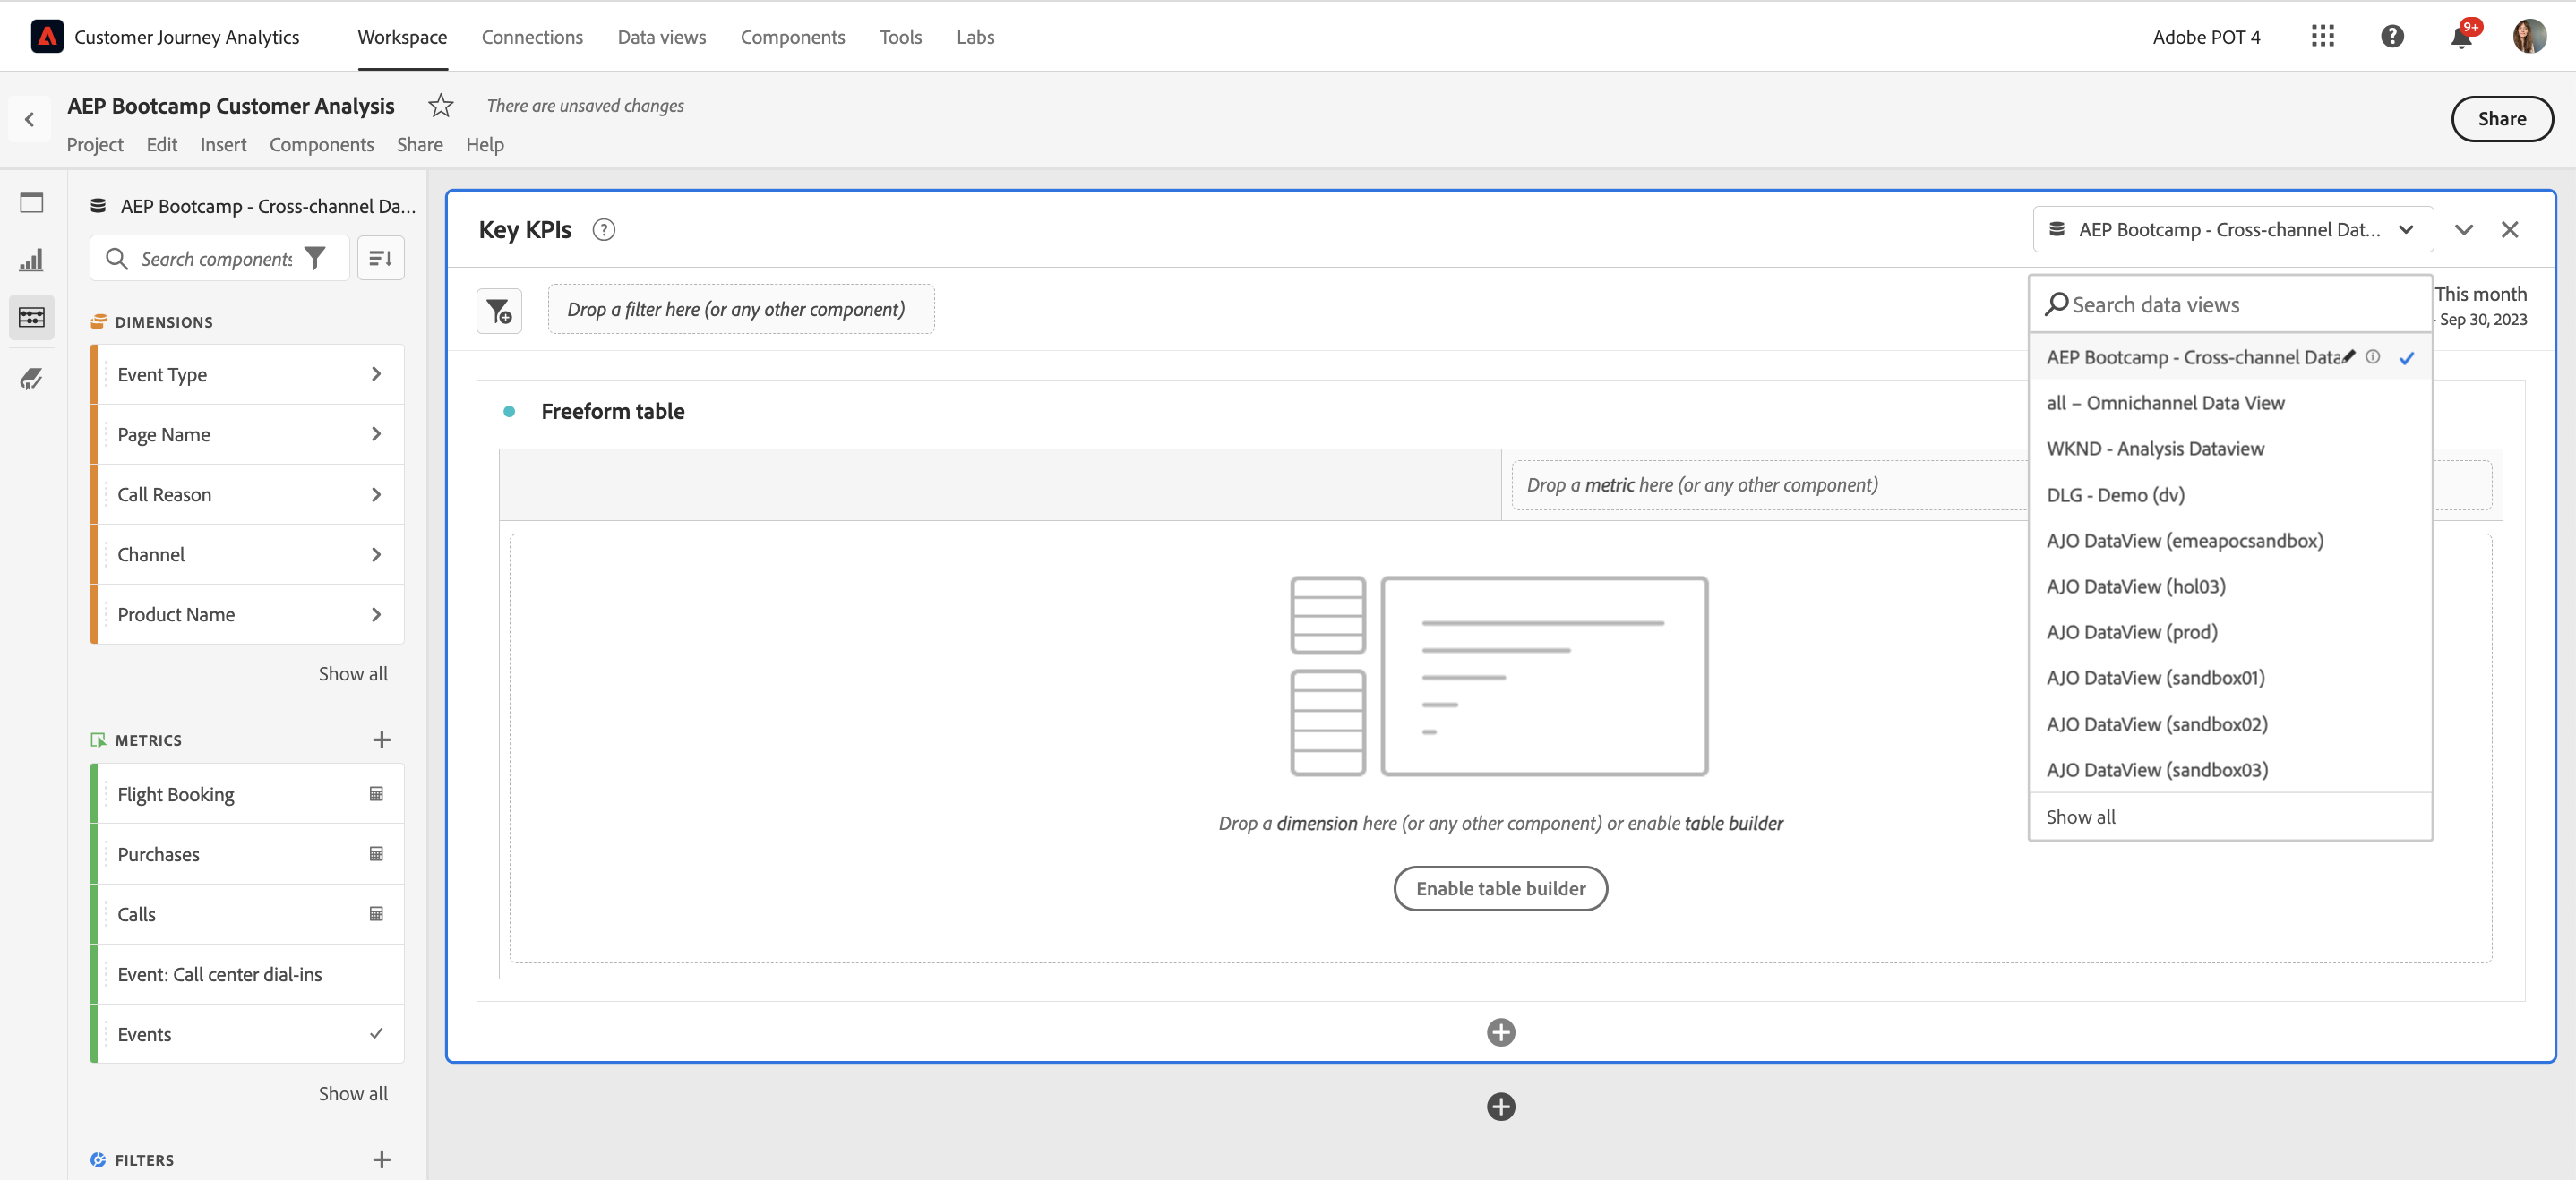Click Show all under data views list

2081,817
